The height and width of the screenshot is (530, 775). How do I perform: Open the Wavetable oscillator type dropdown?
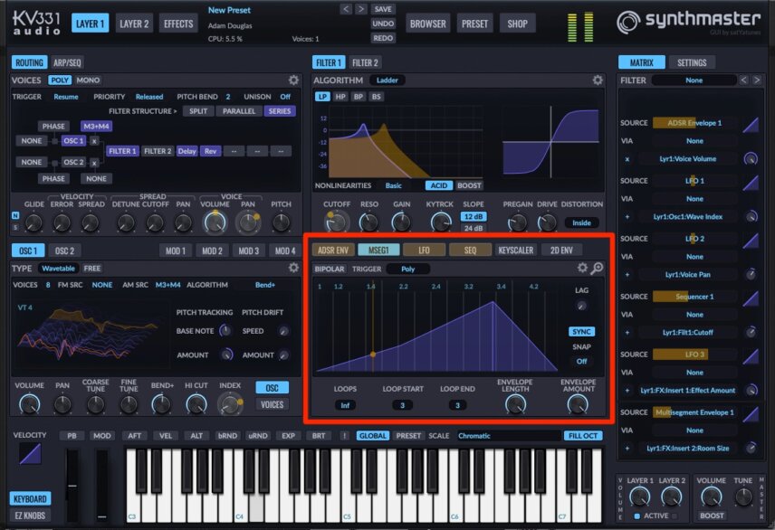(58, 269)
